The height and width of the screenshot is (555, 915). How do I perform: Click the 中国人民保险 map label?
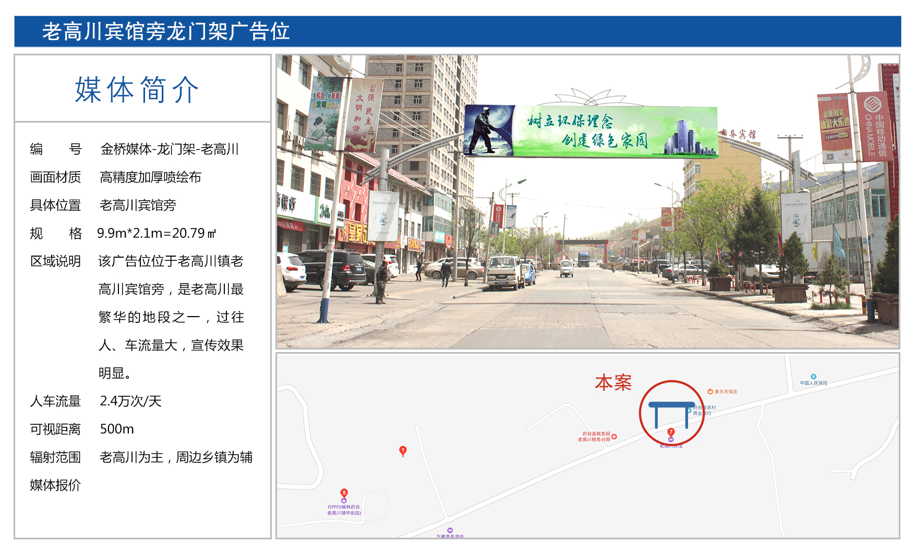pos(814,383)
